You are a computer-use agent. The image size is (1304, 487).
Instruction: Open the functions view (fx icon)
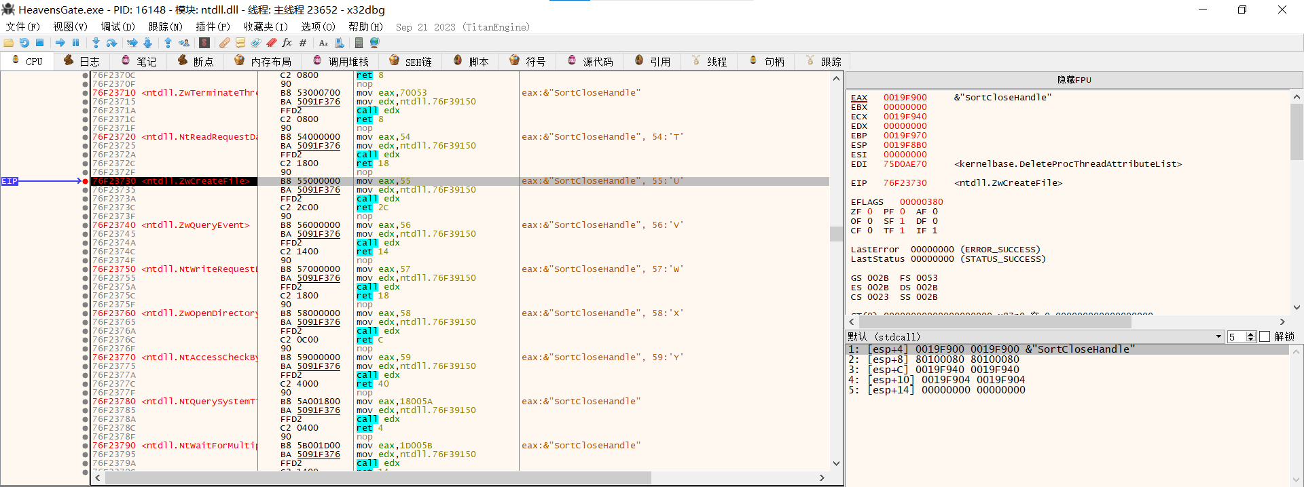(x=287, y=43)
